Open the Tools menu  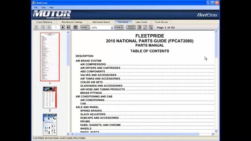point(43,7)
